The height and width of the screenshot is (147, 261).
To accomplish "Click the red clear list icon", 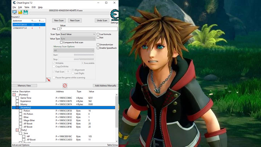I will point(65,86).
